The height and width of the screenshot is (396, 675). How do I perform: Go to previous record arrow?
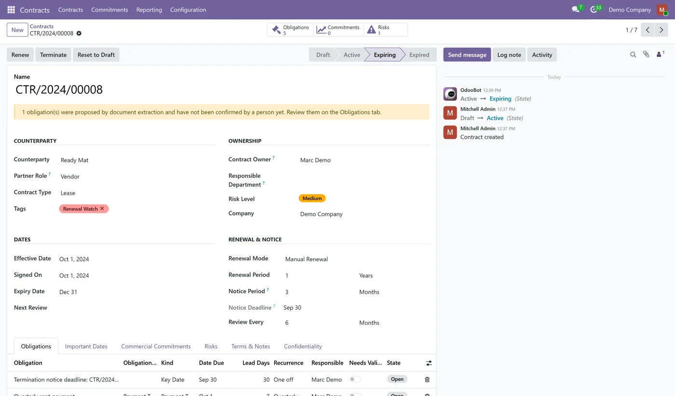pyautogui.click(x=648, y=30)
